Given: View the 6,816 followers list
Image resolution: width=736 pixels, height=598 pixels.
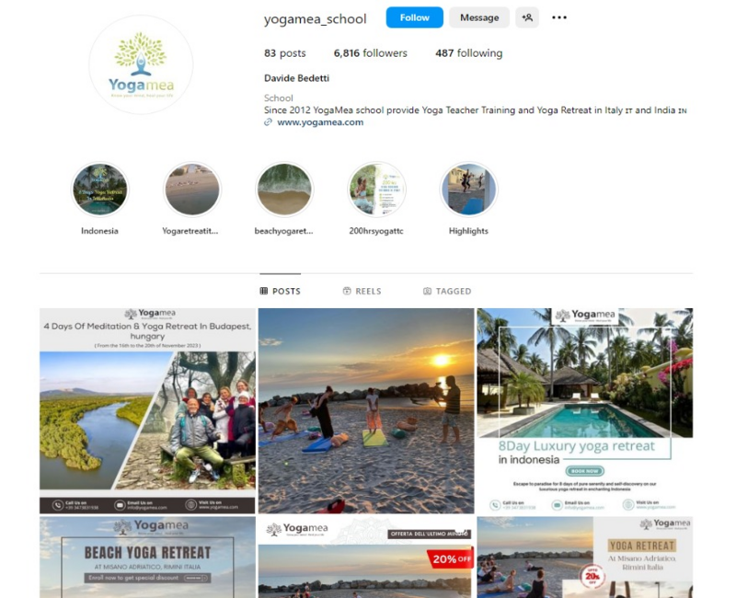Looking at the screenshot, I should click(371, 53).
